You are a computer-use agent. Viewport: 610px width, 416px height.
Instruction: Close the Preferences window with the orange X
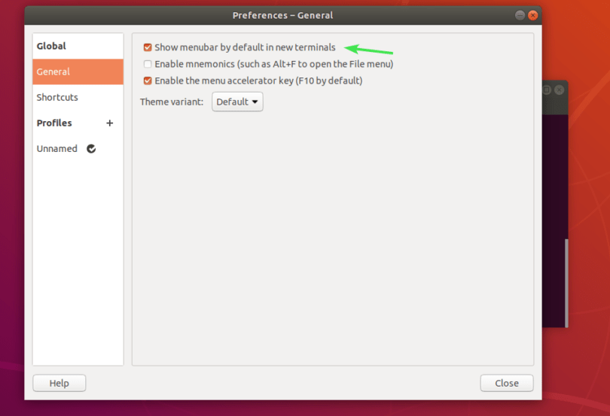533,15
